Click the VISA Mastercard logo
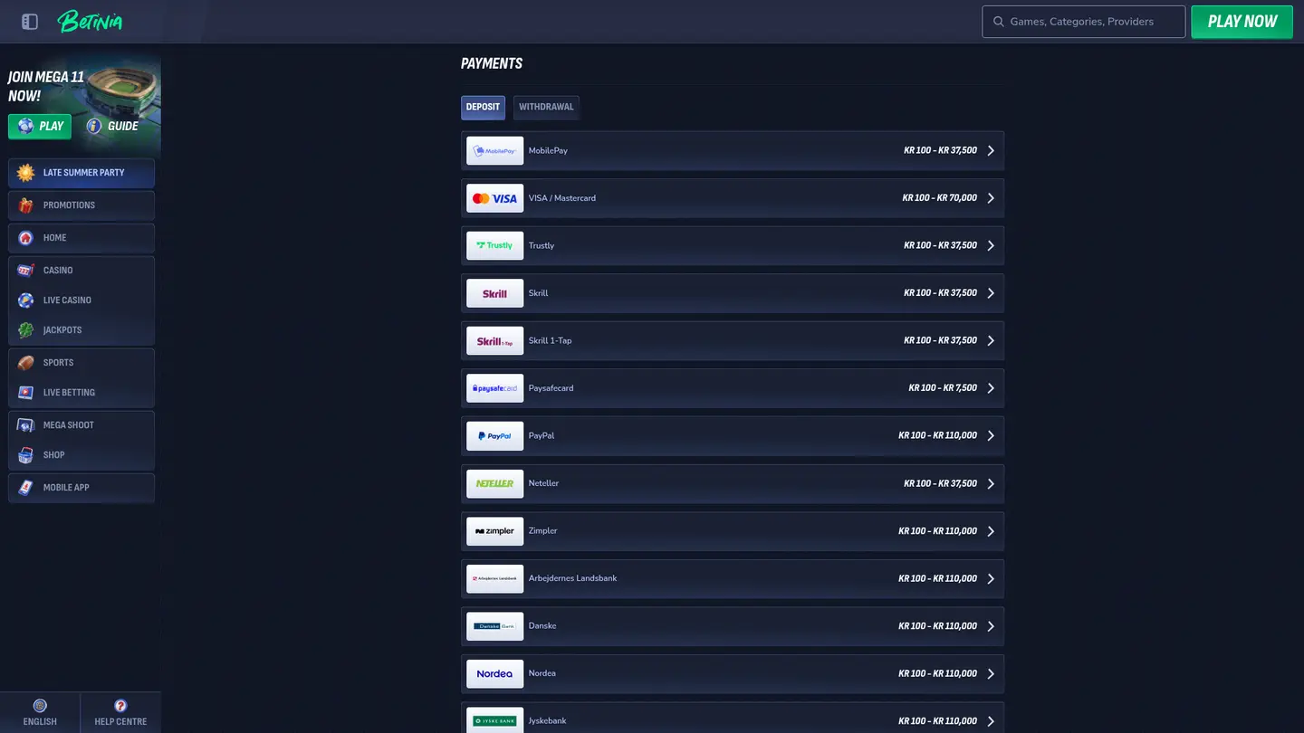1304x733 pixels. tap(494, 198)
